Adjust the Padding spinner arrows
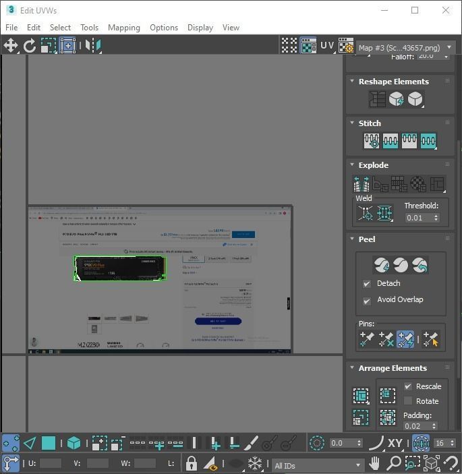The image size is (462, 474). pyautogui.click(x=434, y=426)
